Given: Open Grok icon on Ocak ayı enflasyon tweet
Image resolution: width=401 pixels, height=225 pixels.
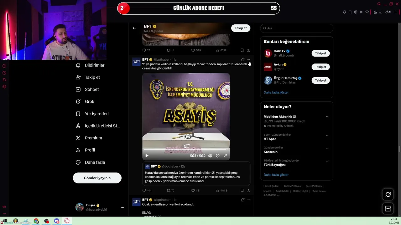Looking at the screenshot, I should 243,200.
